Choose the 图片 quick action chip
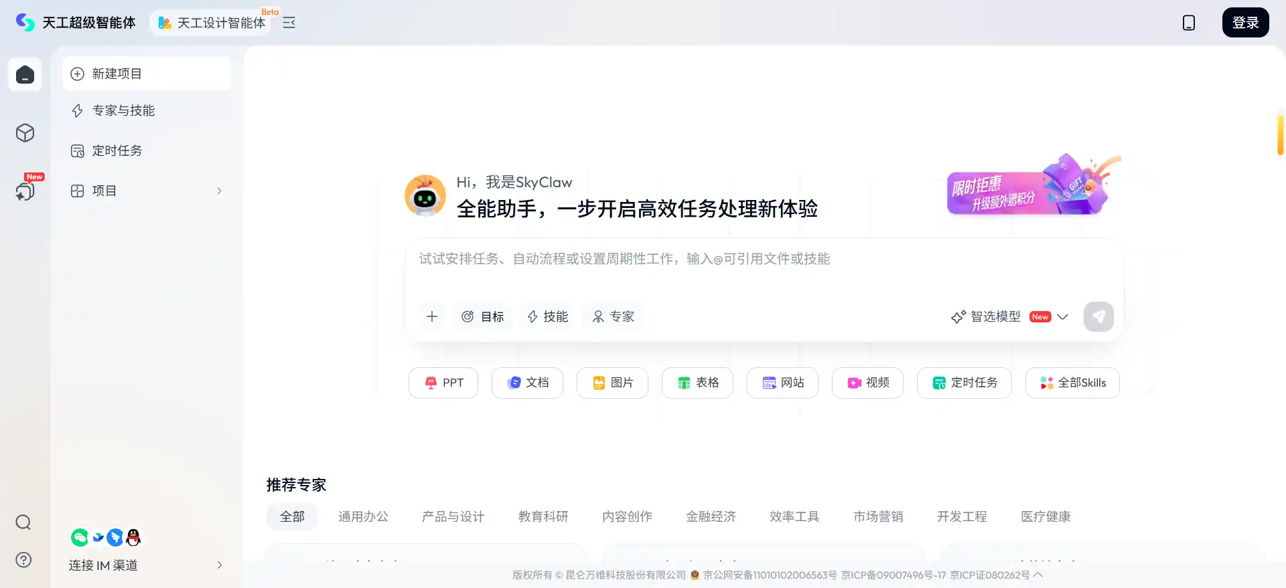The width and height of the screenshot is (1286, 588). pos(612,383)
